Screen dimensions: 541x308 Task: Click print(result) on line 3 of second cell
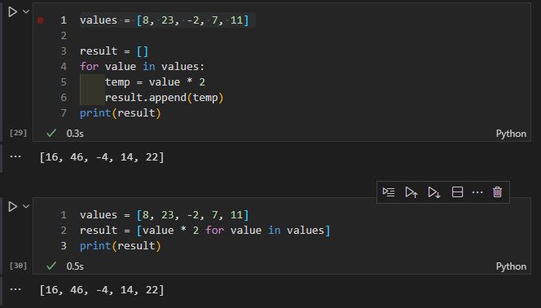(121, 246)
